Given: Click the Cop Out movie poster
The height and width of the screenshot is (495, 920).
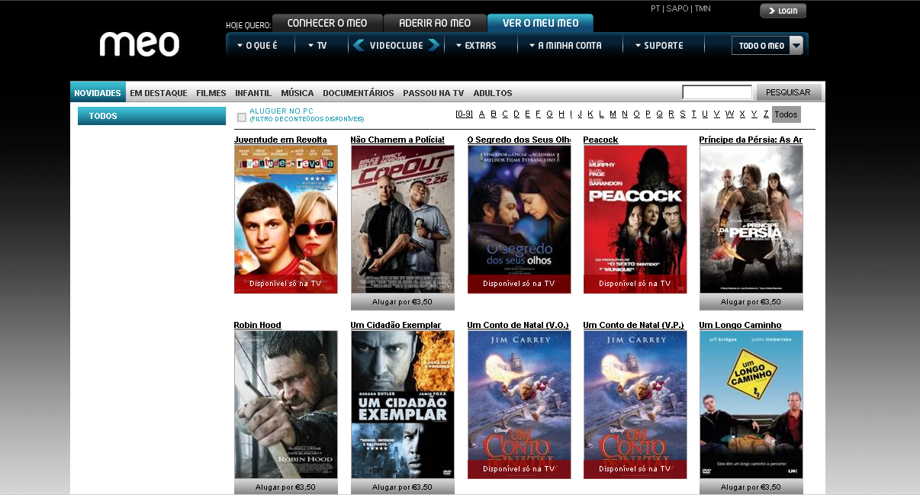Looking at the screenshot, I should point(403,219).
